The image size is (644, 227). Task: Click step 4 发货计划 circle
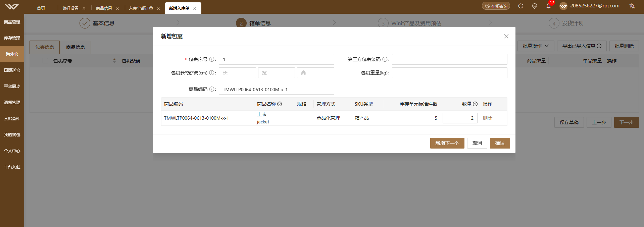tap(554, 23)
